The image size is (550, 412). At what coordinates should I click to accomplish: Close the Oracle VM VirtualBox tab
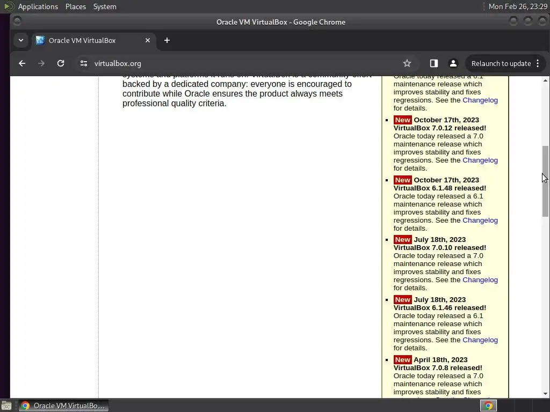click(x=148, y=40)
